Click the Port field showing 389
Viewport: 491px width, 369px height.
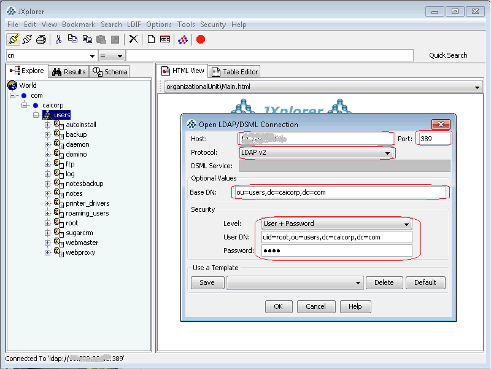(434, 139)
